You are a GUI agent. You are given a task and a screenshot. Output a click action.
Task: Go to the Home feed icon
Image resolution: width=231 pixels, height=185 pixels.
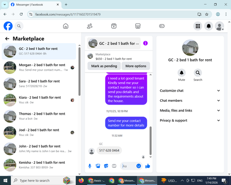coord(66,26)
